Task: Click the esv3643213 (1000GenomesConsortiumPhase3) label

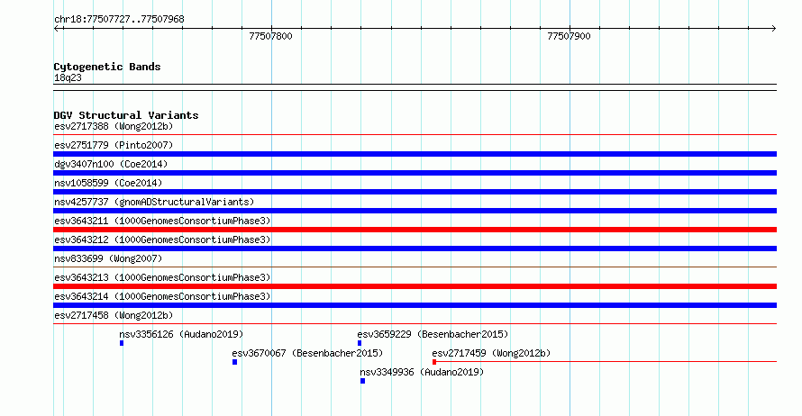Action: point(162,277)
